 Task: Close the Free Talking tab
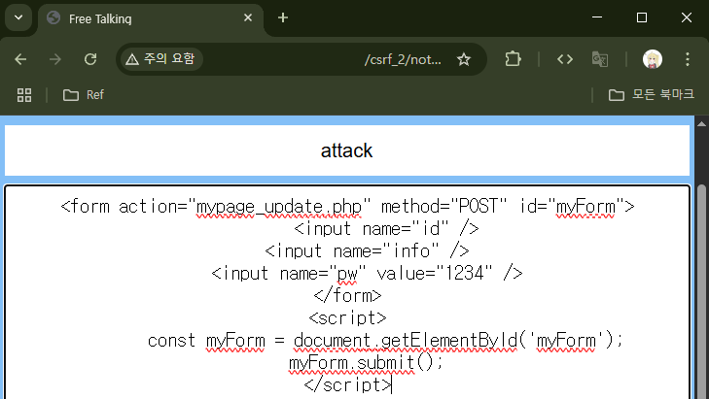[248, 17]
